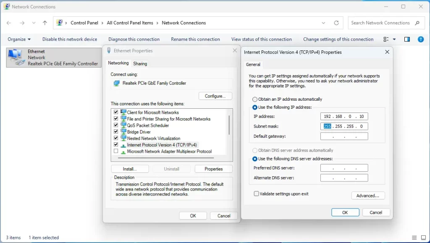Click Disable this network device

point(70,39)
